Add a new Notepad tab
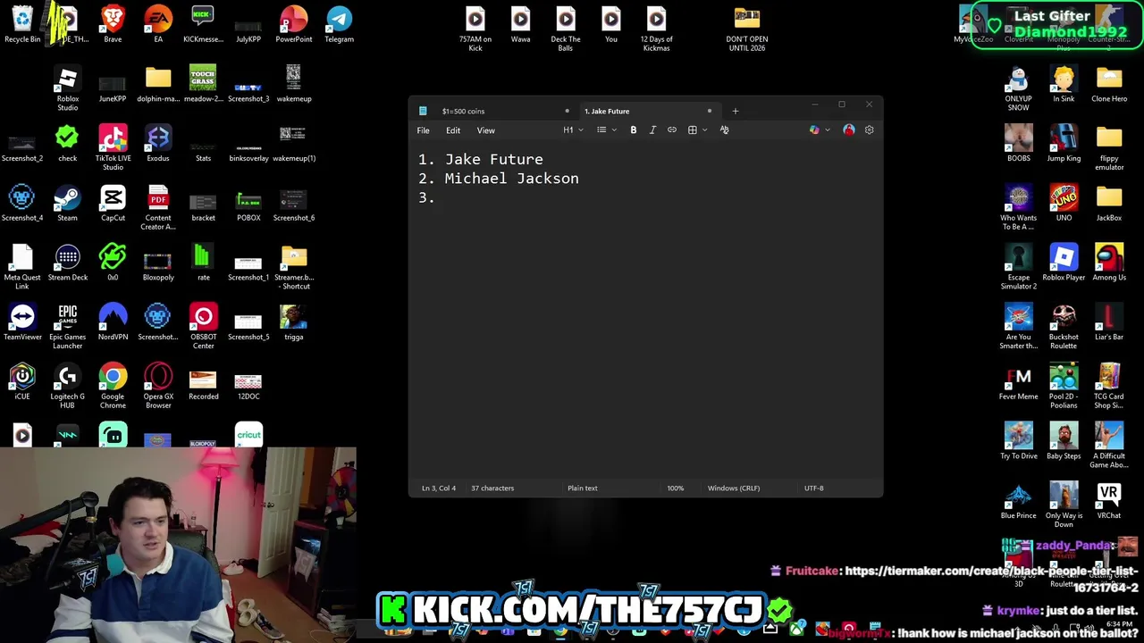The height and width of the screenshot is (643, 1144). 736,112
